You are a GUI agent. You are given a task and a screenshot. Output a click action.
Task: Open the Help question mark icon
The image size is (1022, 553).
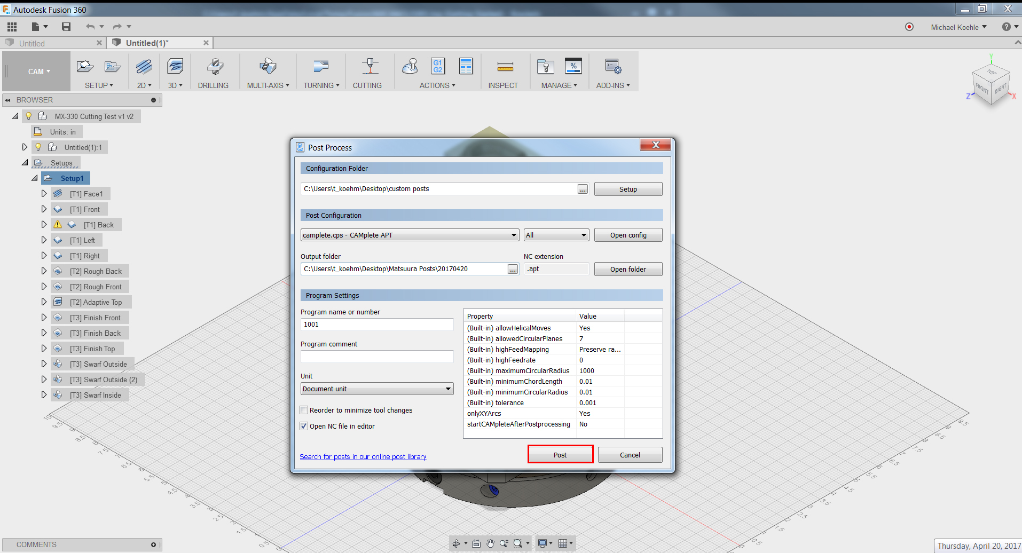[x=1006, y=27]
